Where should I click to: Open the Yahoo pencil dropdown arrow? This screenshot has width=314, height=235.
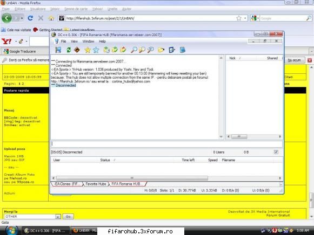(26, 42)
